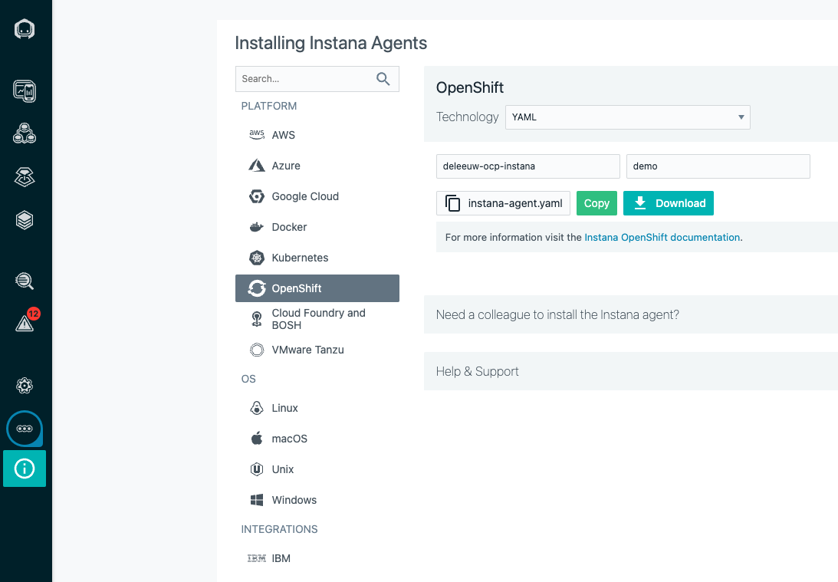Open the Platforms sidebar icon
838x582 pixels.
tap(25, 177)
